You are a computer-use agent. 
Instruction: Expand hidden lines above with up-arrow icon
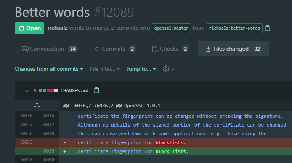[x=37, y=105]
